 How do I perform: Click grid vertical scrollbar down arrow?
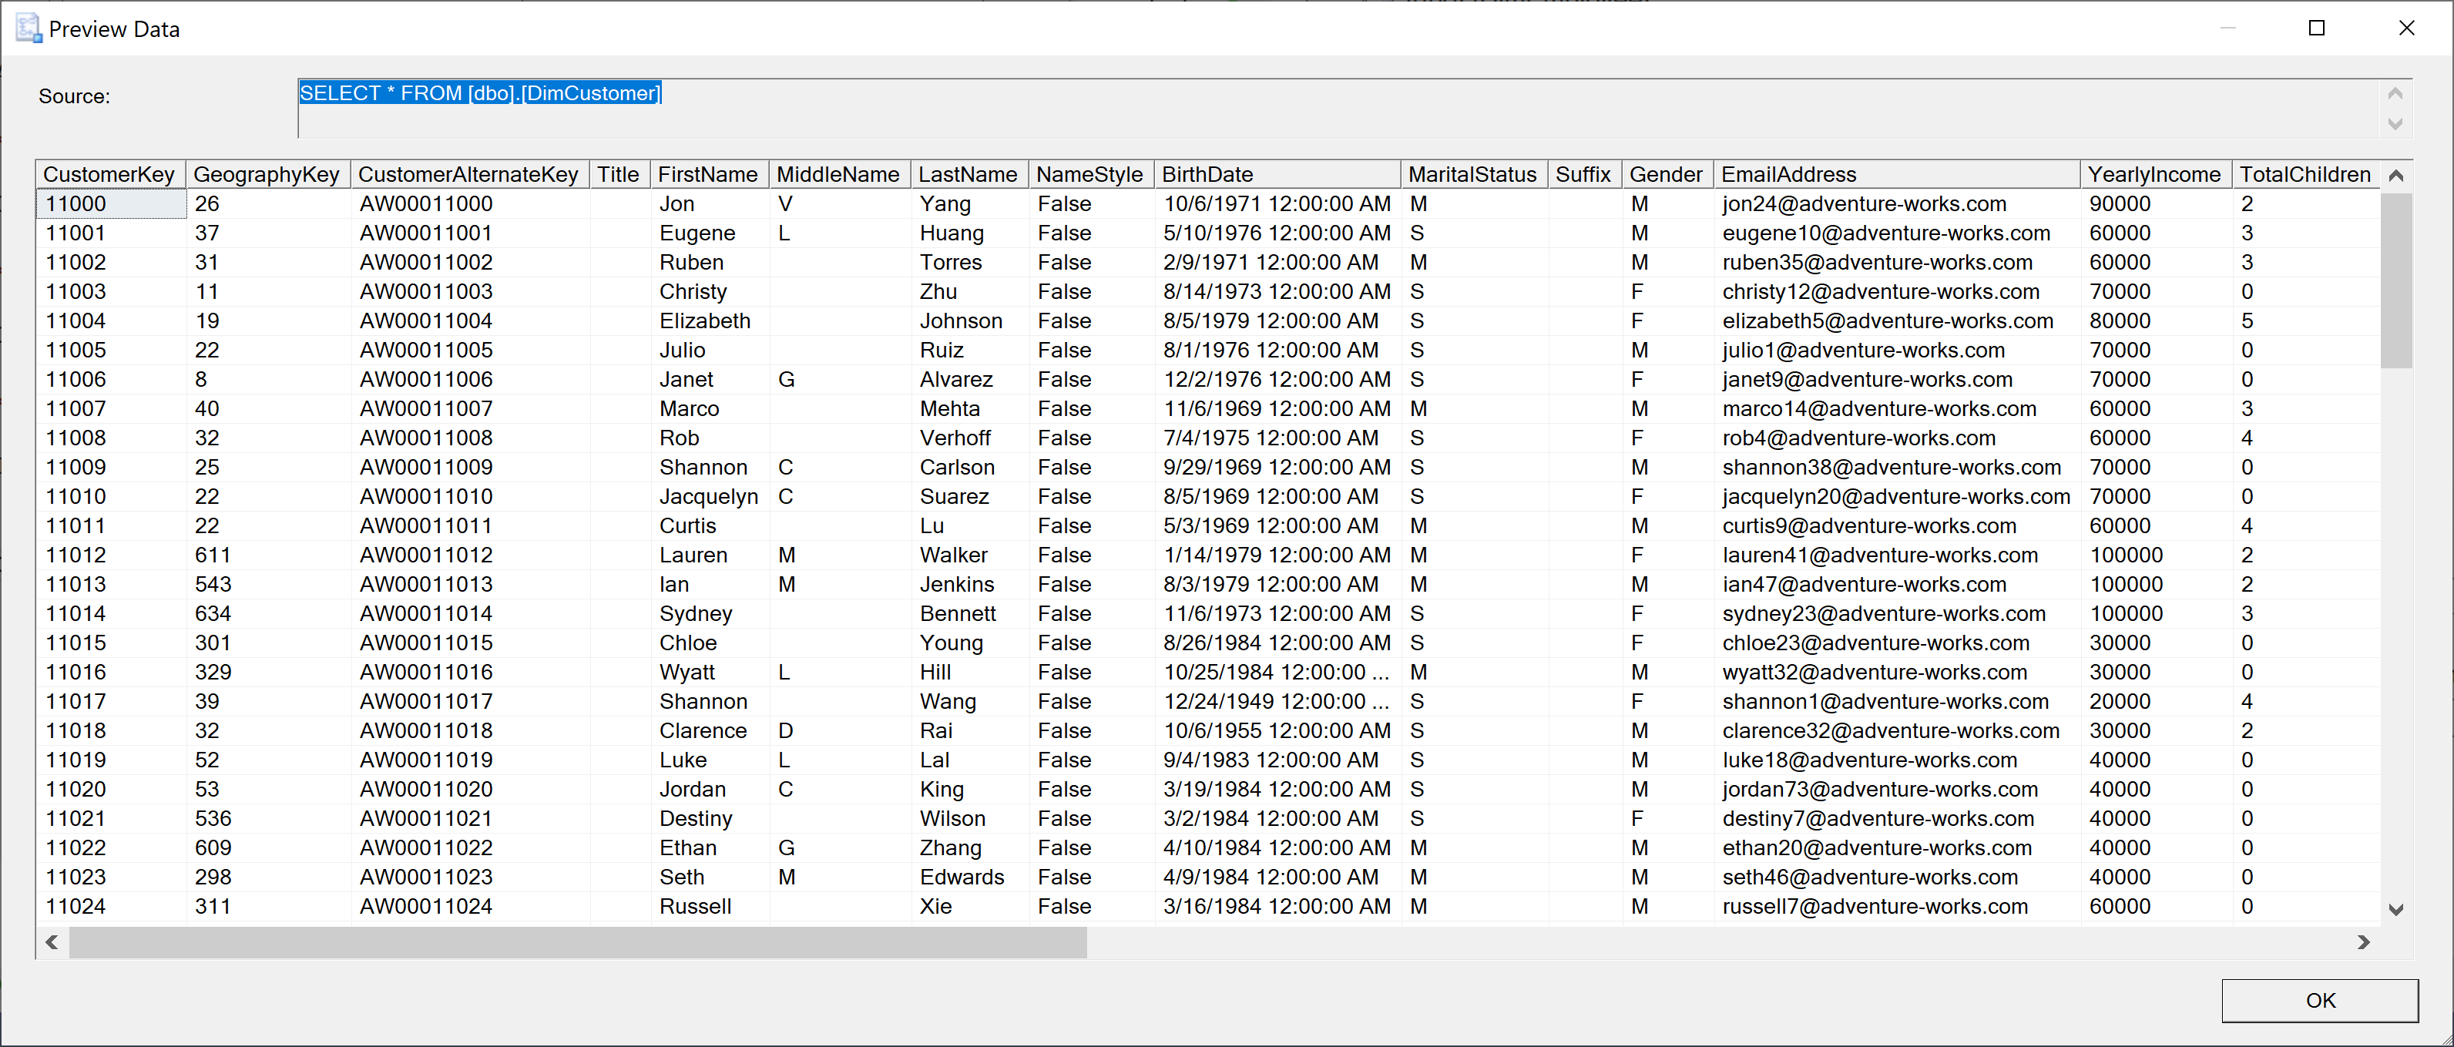click(2396, 910)
